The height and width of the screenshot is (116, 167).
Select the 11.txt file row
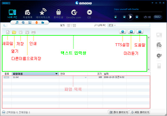pos(76,77)
